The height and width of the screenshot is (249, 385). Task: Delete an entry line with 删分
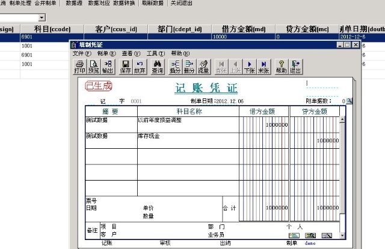189,67
